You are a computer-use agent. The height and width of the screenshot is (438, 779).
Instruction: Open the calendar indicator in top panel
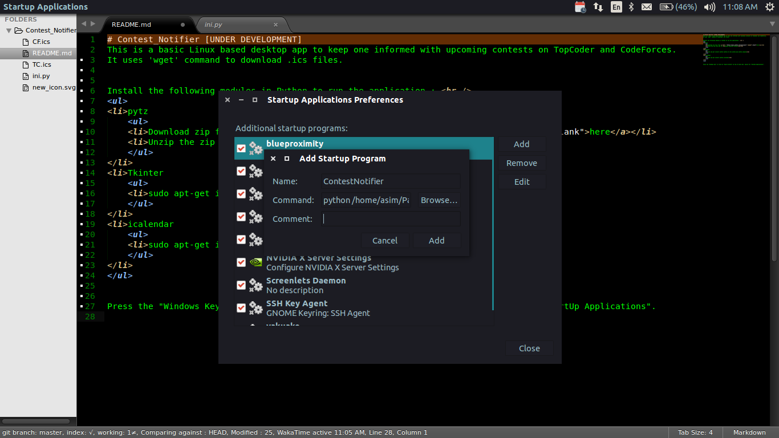pyautogui.click(x=580, y=7)
